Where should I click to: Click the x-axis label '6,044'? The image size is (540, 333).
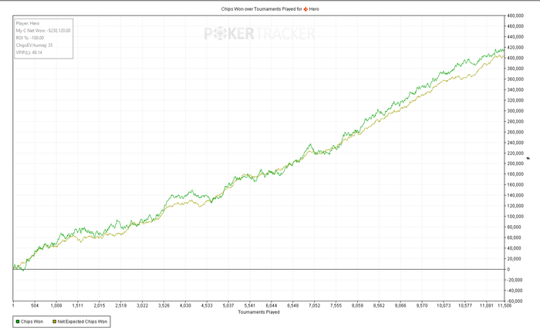coord(272,305)
